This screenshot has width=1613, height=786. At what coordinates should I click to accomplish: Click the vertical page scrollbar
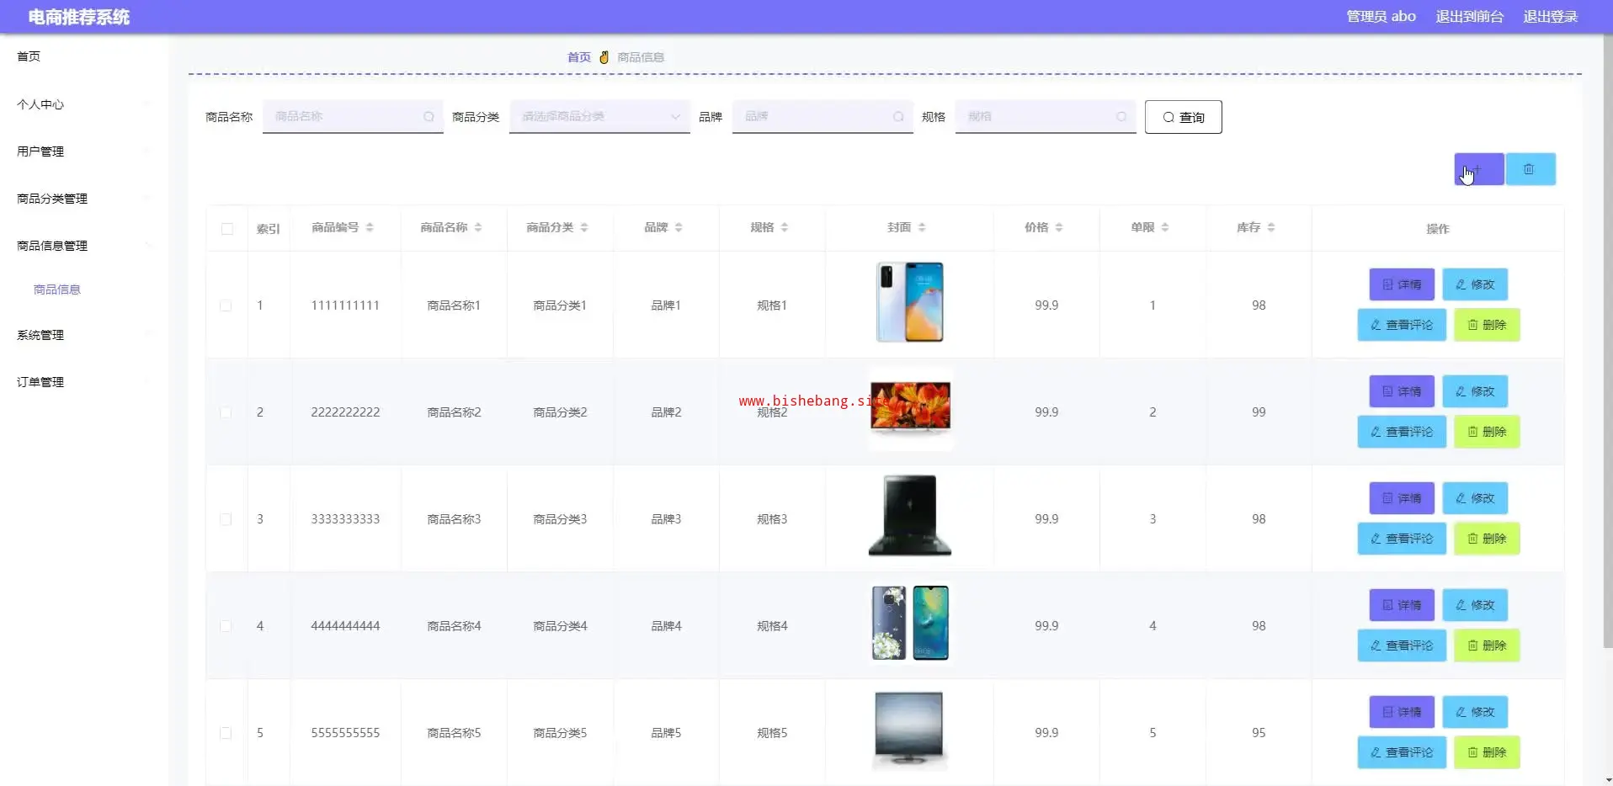[x=1607, y=337]
